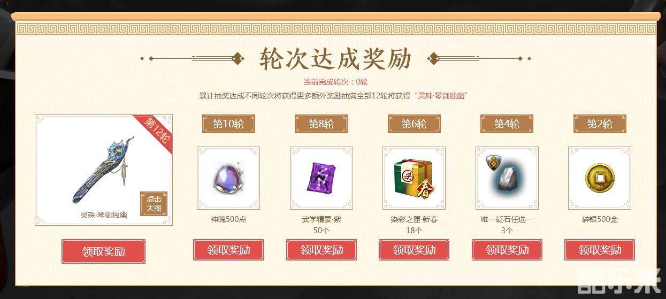Viewport: 666px width, 299px height.
Task: Click the 唯一砭石任选一 stone icon
Action: click(507, 178)
